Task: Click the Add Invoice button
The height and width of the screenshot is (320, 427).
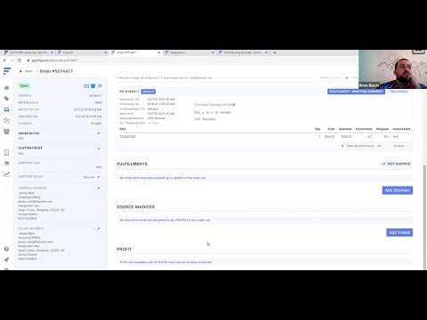Action: pos(399,233)
